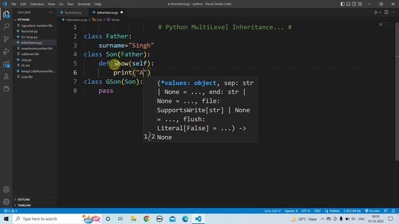The image size is (399, 224).
Task: Open notifications bell in status bar
Action: (x=393, y=211)
